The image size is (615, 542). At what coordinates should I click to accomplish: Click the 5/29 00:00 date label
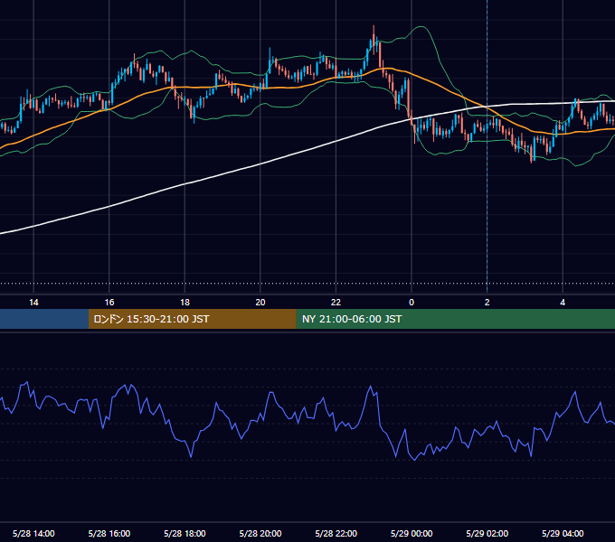(412, 533)
